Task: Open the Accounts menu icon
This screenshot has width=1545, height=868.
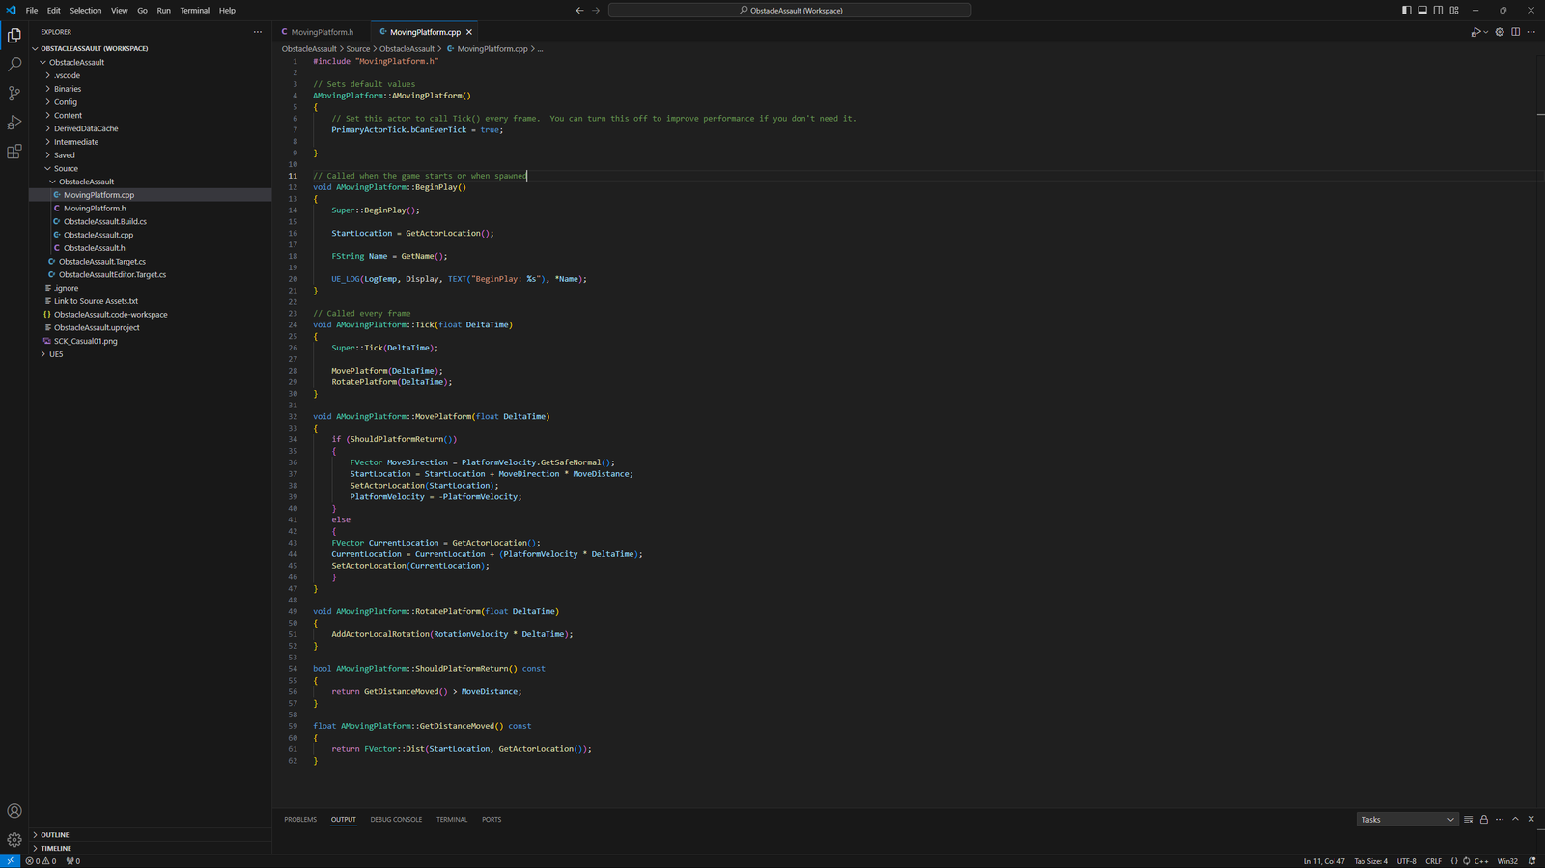Action: (14, 811)
